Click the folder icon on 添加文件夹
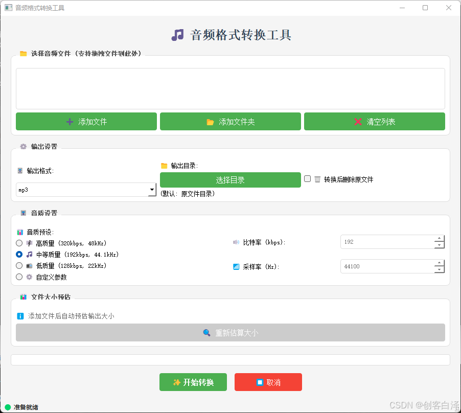The width and height of the screenshot is (461, 413). pos(210,122)
